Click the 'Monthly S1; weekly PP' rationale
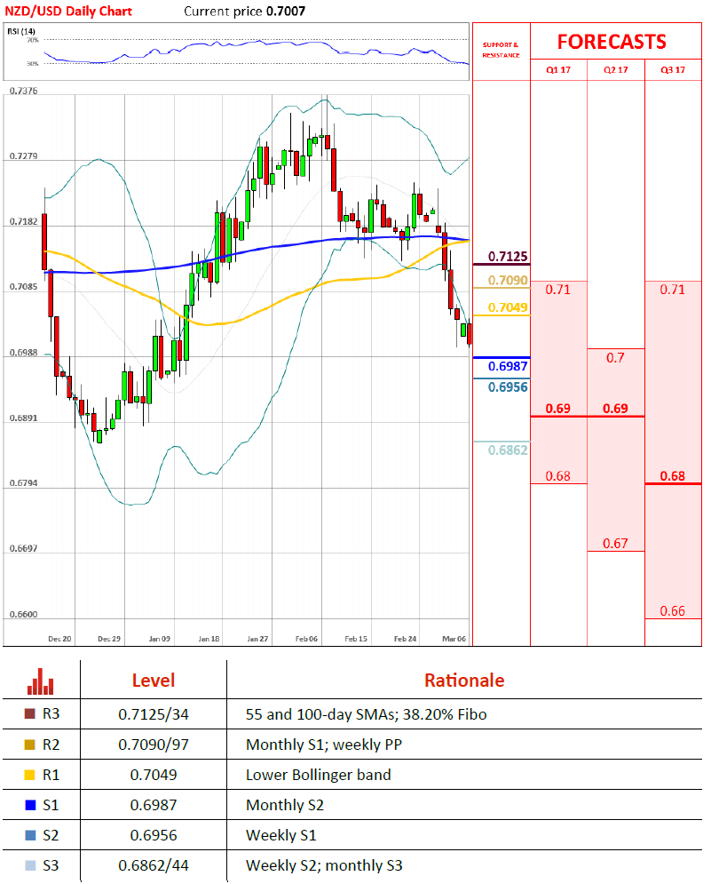Image resolution: width=711 pixels, height=884 pixels. click(x=324, y=745)
